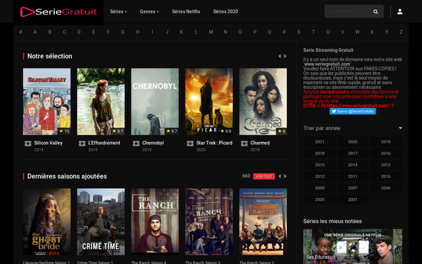
Task: Click the search magnifier icon
Action: click(x=375, y=12)
